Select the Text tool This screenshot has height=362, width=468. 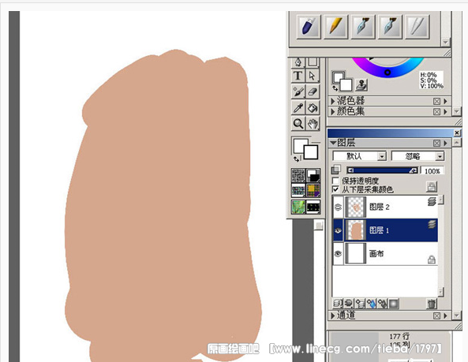point(298,76)
